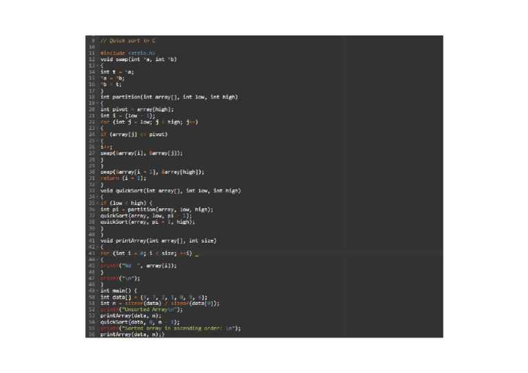Click line number 32 in the gutter
This screenshot has width=528, height=373.
92,185
